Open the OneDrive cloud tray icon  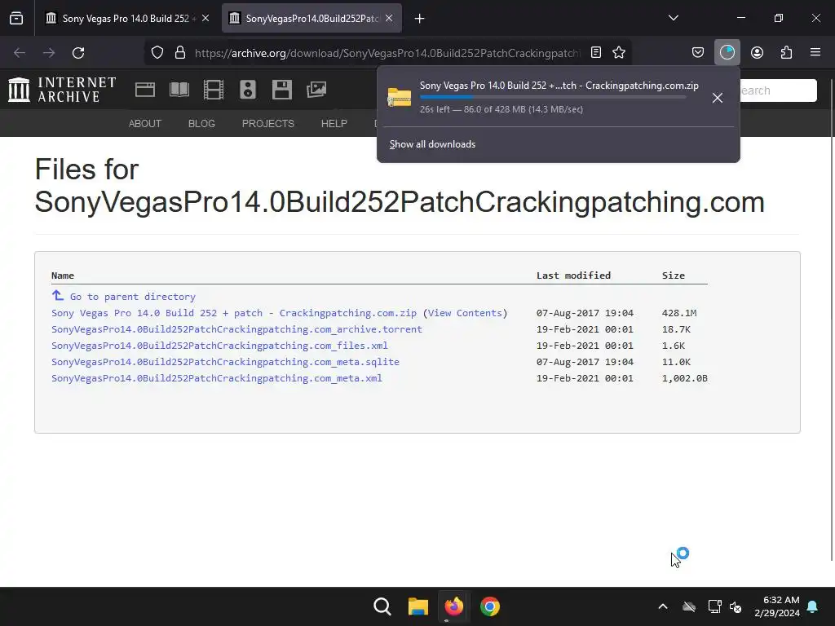tap(689, 606)
